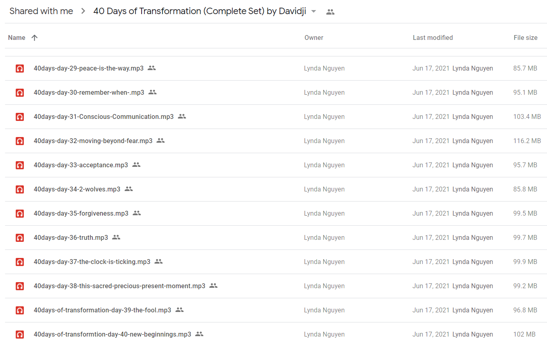Click the shared folder people icon in breadcrumb
Viewport: 547px width, 343px height.
pos(330,12)
